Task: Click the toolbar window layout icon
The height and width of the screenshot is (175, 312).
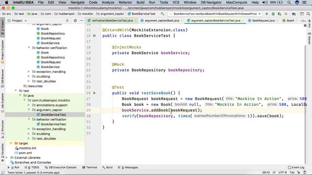Action: (302, 14)
